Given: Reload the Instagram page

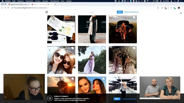Looking at the screenshot, I should (x=8, y=8).
